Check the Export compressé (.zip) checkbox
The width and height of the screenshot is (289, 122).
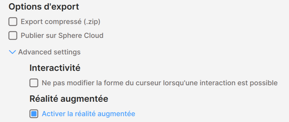pyautogui.click(x=13, y=22)
